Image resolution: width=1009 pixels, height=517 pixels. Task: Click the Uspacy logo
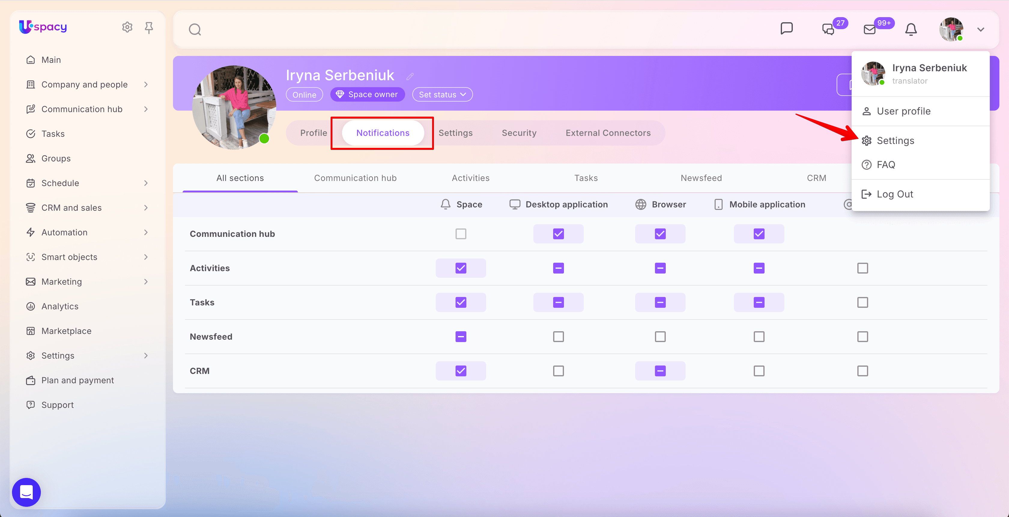coord(43,27)
